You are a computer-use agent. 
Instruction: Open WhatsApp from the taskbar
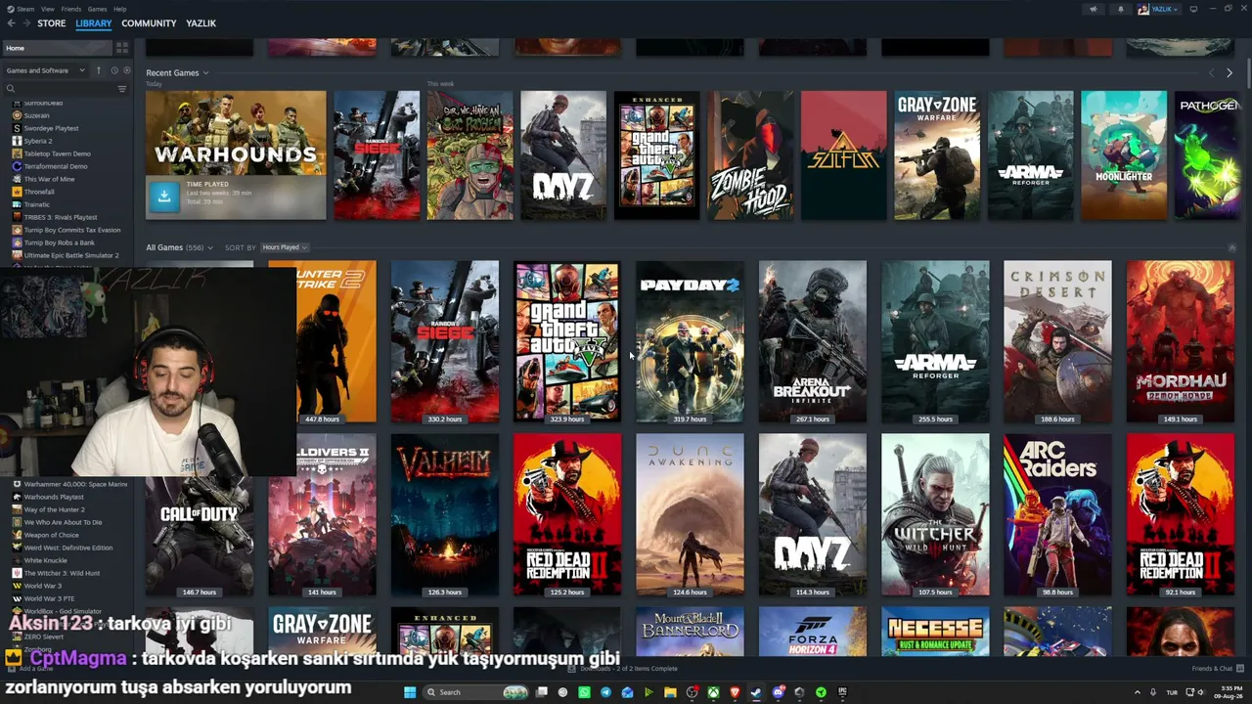pos(584,692)
